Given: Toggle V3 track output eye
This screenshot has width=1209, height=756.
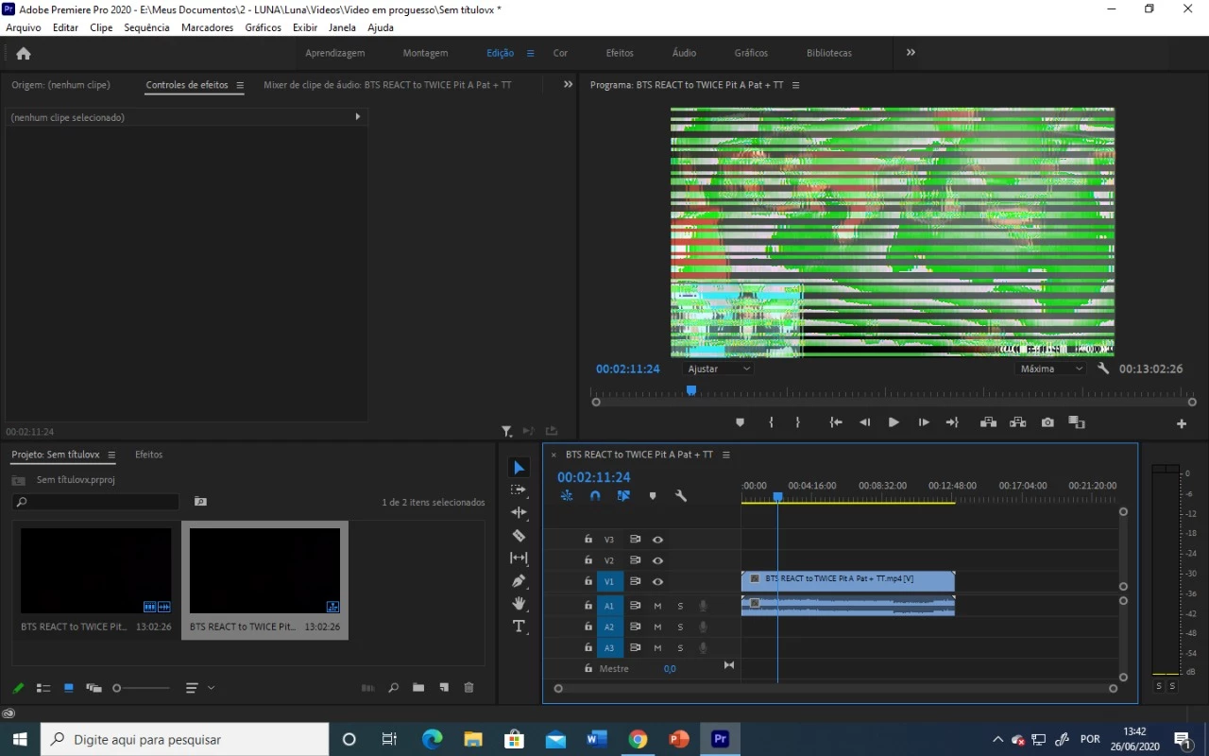Looking at the screenshot, I should (657, 540).
